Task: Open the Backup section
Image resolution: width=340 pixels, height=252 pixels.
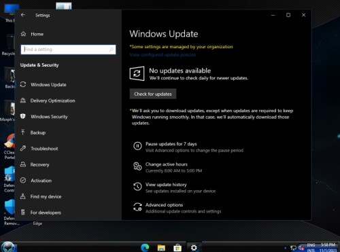Action: tap(38, 132)
